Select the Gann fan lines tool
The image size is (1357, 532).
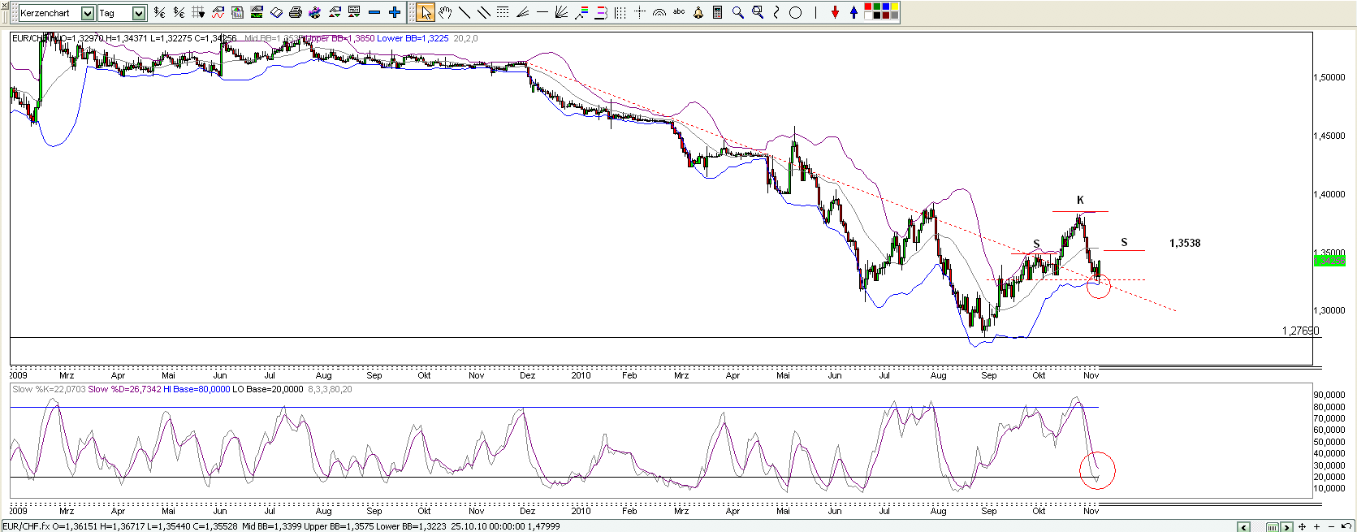(561, 12)
